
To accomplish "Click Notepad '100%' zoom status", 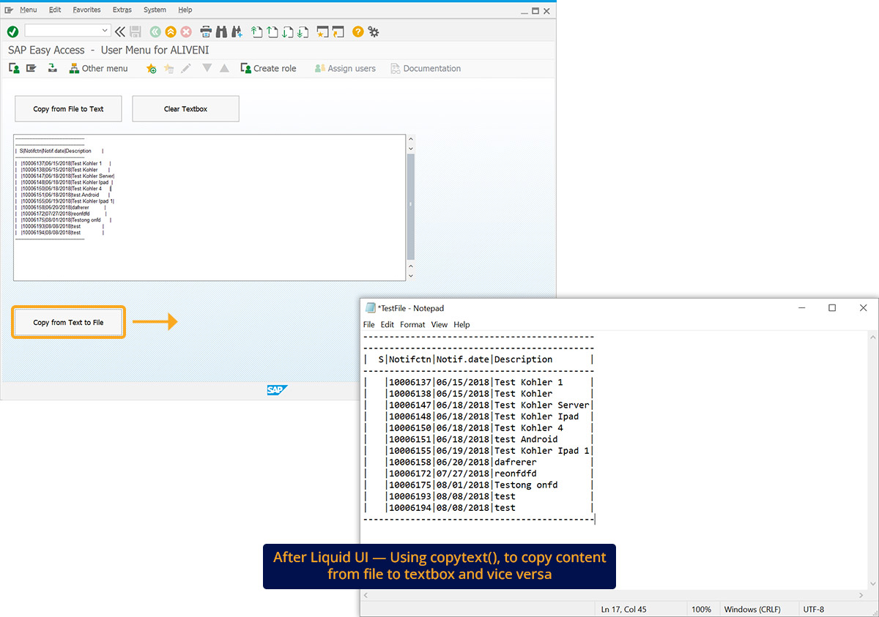I will 701,609.
